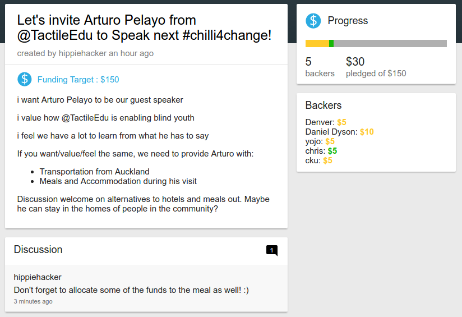Click backer chris's entry
The image size is (462, 317).
pyautogui.click(x=315, y=151)
